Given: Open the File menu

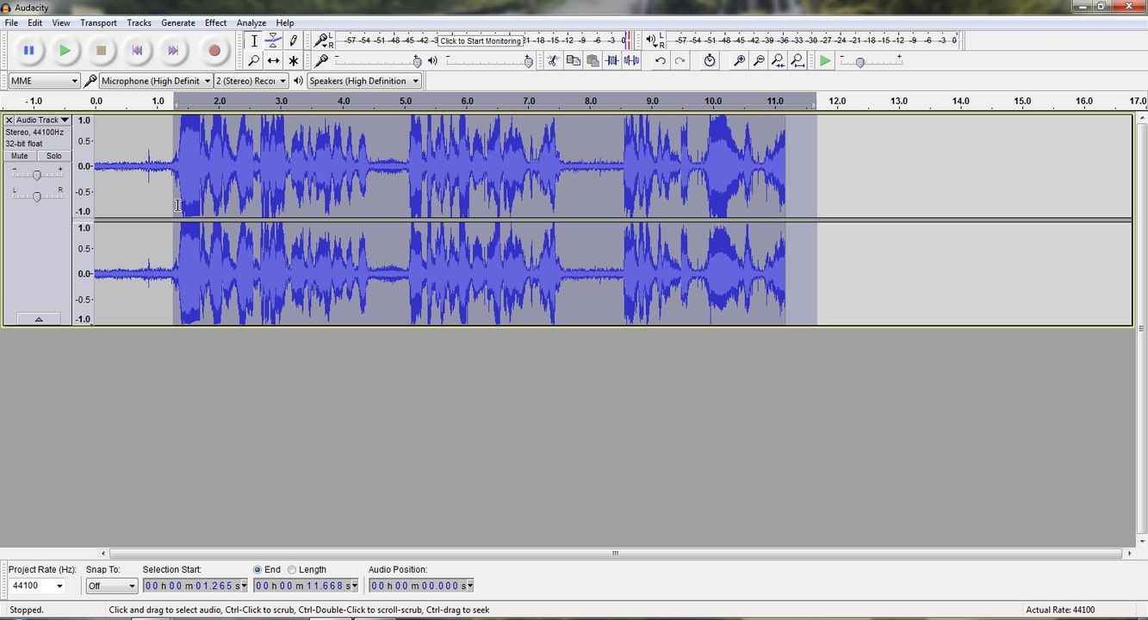Looking at the screenshot, I should [x=11, y=22].
